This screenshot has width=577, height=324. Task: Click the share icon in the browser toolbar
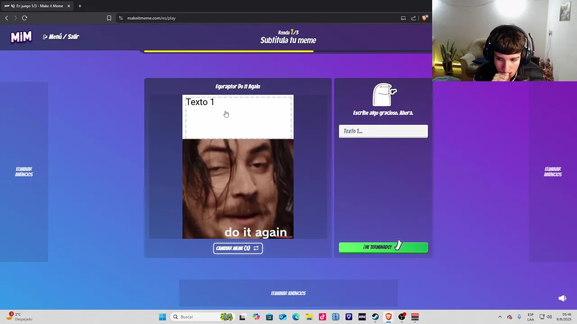[x=413, y=18]
